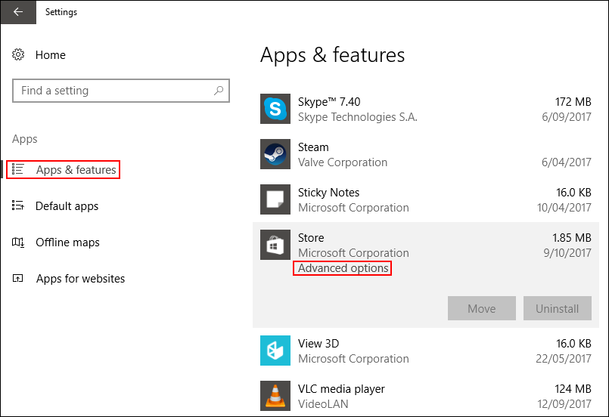
Task: Open Advanced options for Store
Action: pyautogui.click(x=342, y=268)
